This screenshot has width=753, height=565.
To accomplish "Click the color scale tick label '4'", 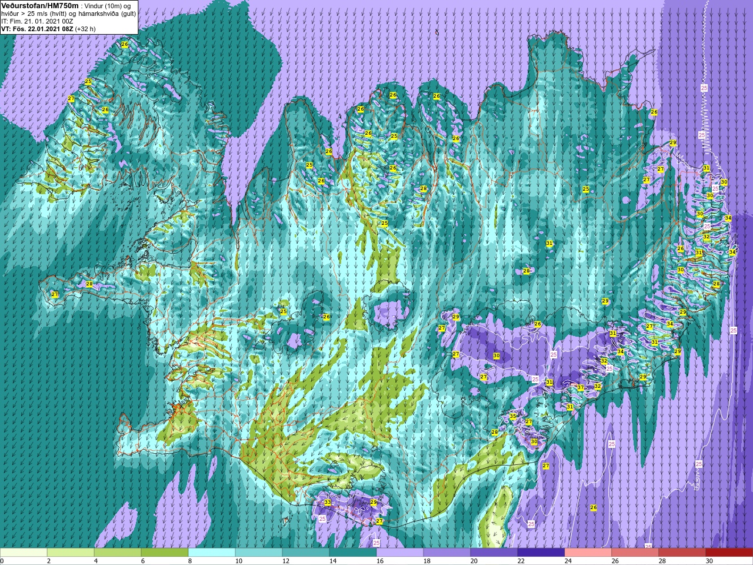I will coord(96,561).
